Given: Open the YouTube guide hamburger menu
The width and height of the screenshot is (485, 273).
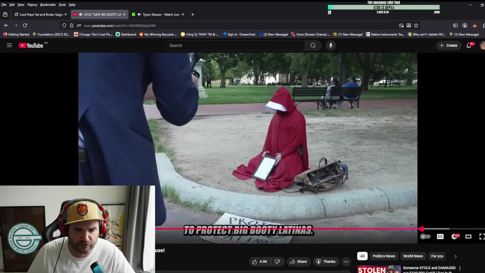Looking at the screenshot, I should (9, 45).
